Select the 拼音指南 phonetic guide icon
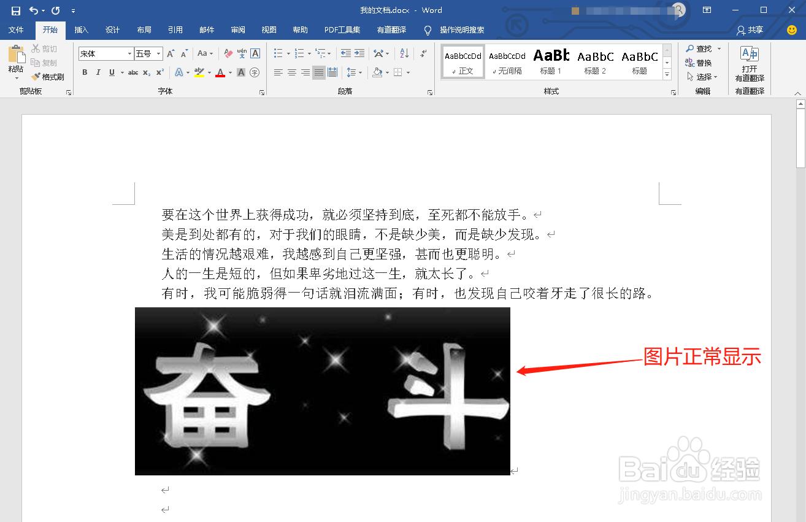The image size is (806, 522). click(241, 53)
